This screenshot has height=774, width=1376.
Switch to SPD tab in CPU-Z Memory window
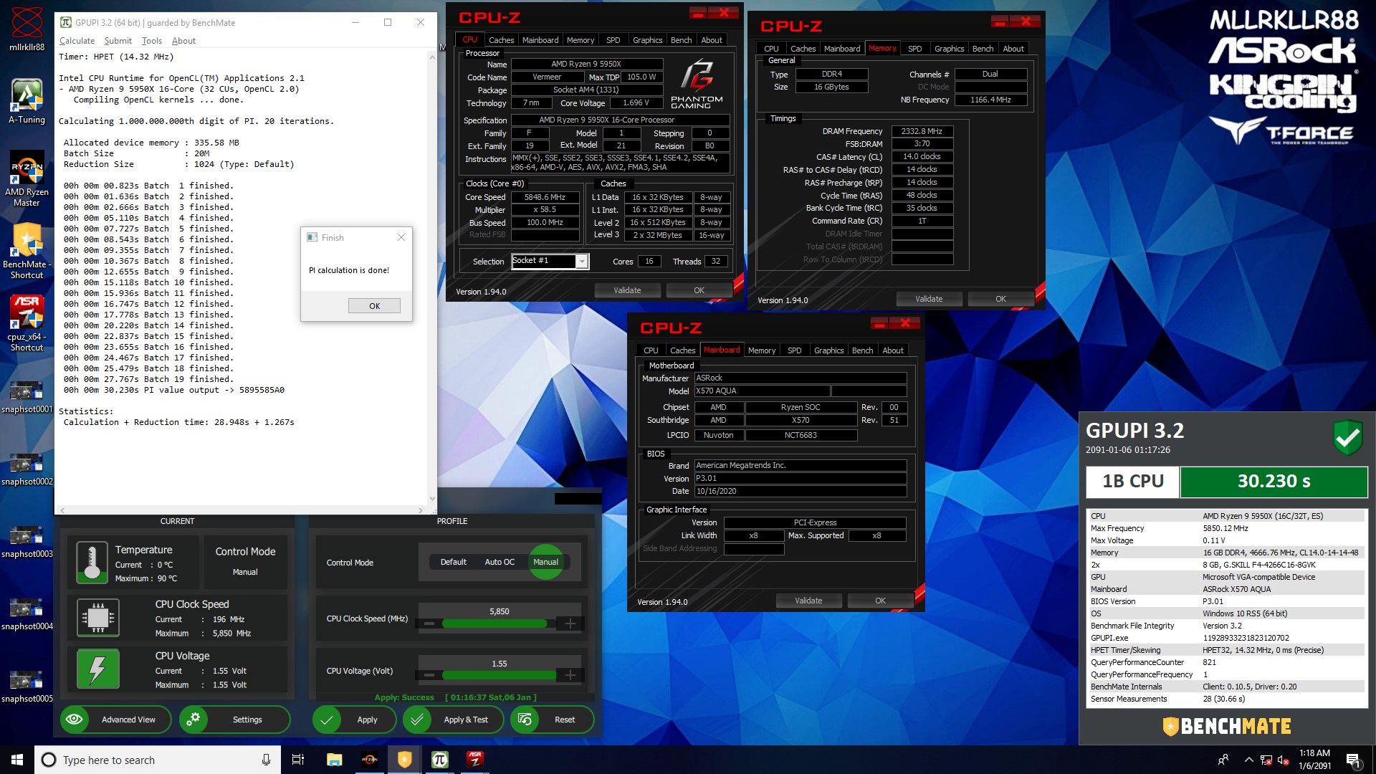coord(914,49)
